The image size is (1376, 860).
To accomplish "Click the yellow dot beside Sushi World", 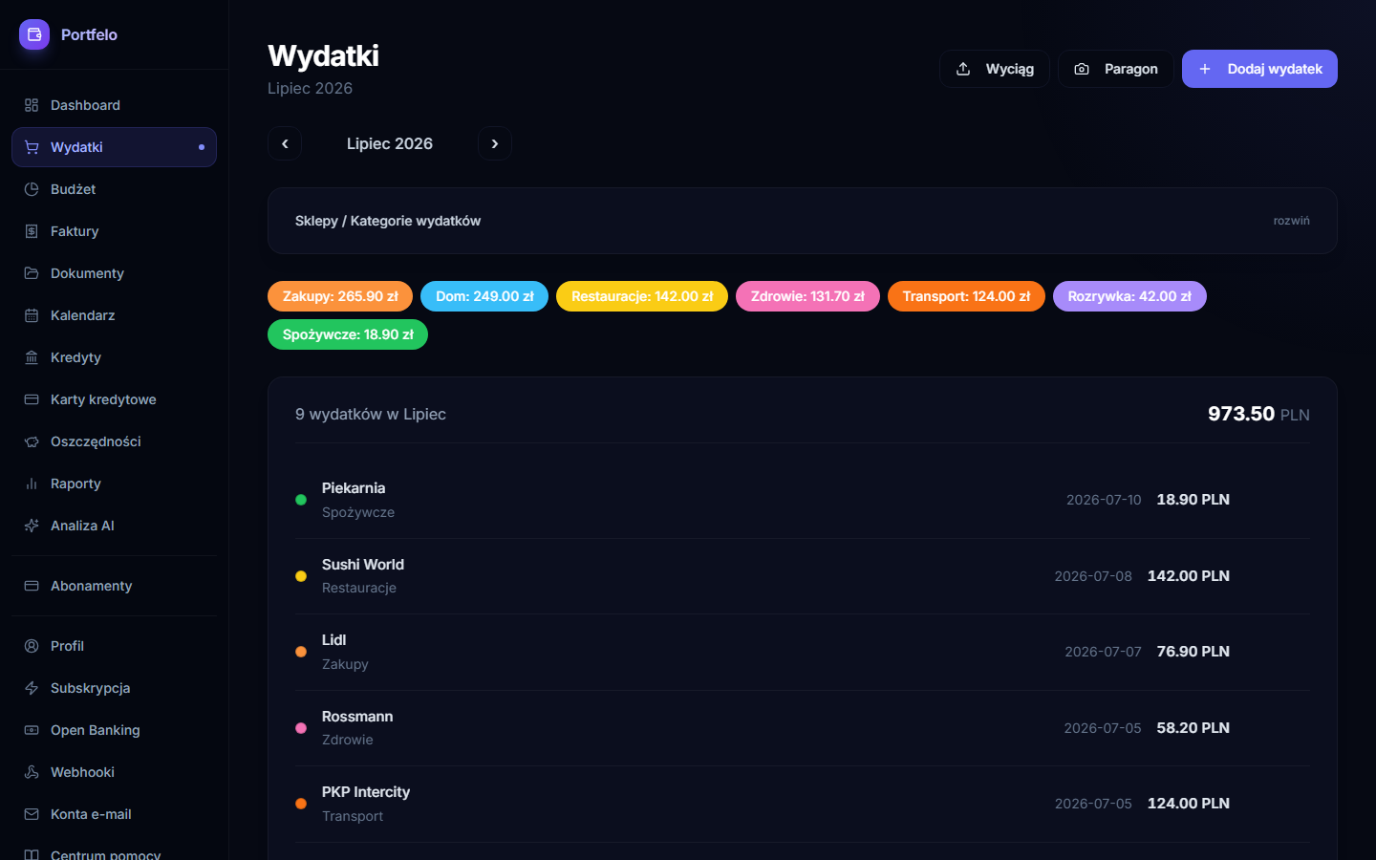I will click(x=301, y=576).
